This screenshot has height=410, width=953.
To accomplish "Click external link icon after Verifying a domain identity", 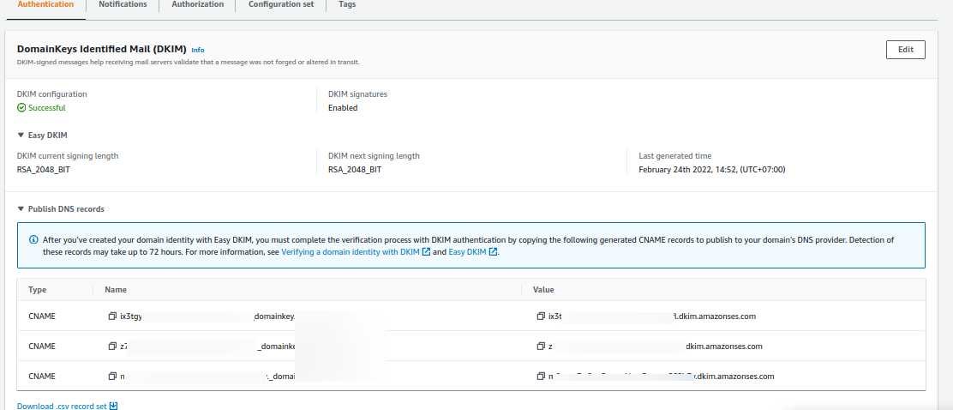I will (426, 252).
